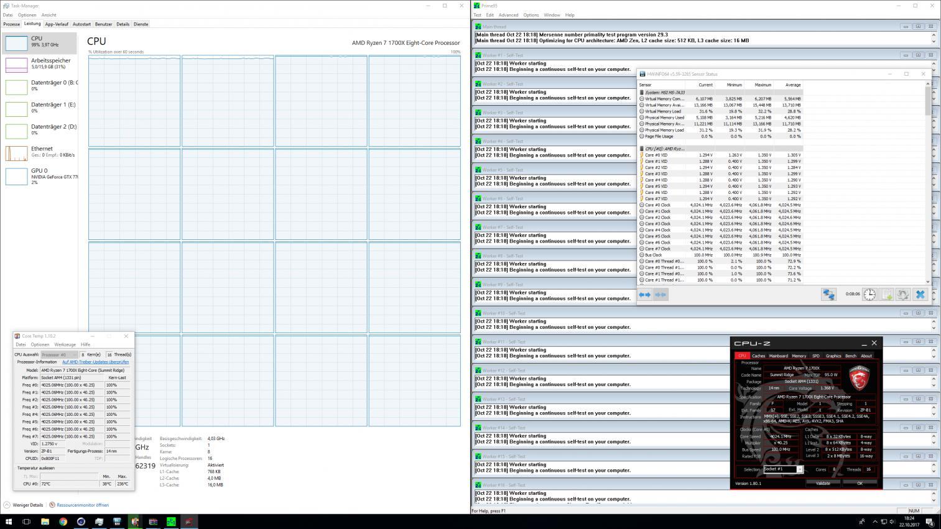Click the green Prime95 taskbar icon
Viewport: 941px width, 529px height.
[x=171, y=522]
